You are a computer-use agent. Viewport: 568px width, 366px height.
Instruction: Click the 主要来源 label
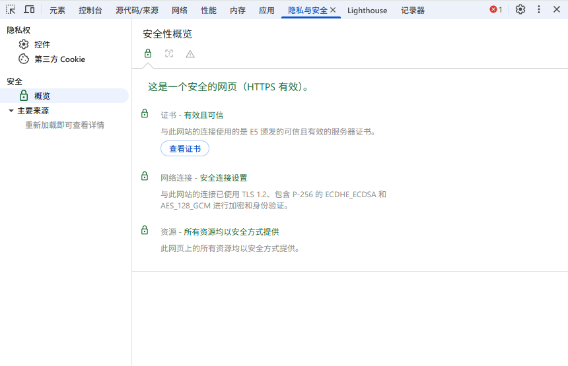click(x=33, y=111)
